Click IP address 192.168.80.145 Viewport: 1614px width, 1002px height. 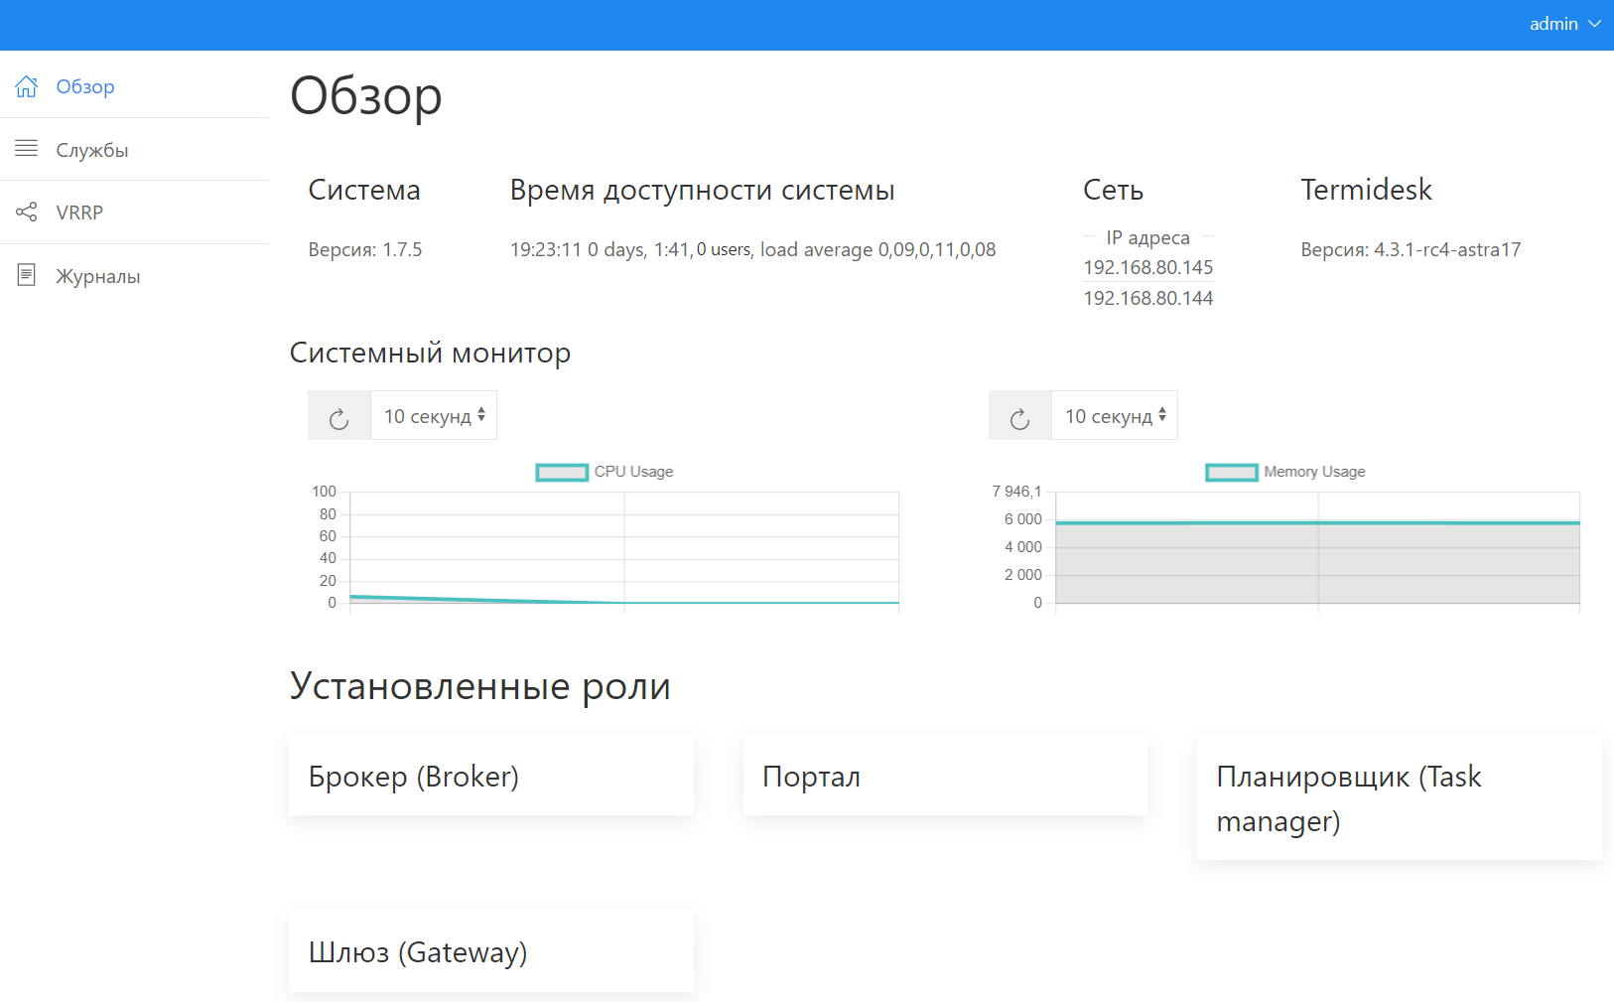click(1147, 267)
